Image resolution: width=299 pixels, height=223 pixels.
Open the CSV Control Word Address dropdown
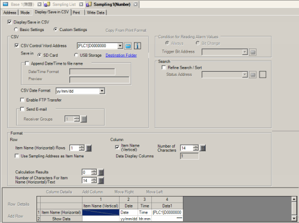pos(120,46)
